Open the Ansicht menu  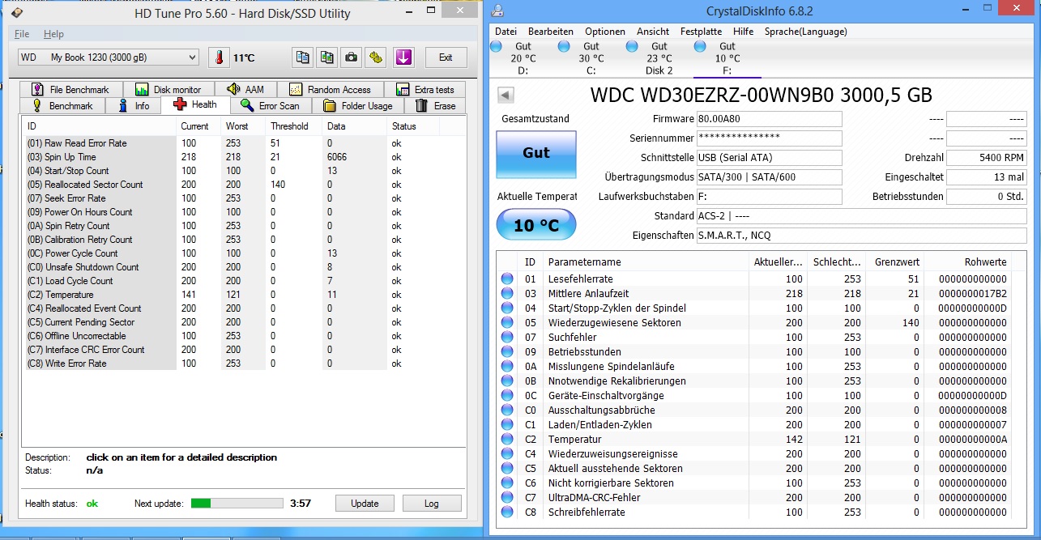click(653, 32)
